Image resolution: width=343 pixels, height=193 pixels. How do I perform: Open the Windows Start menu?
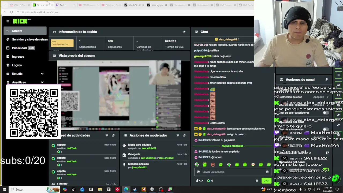(4, 190)
